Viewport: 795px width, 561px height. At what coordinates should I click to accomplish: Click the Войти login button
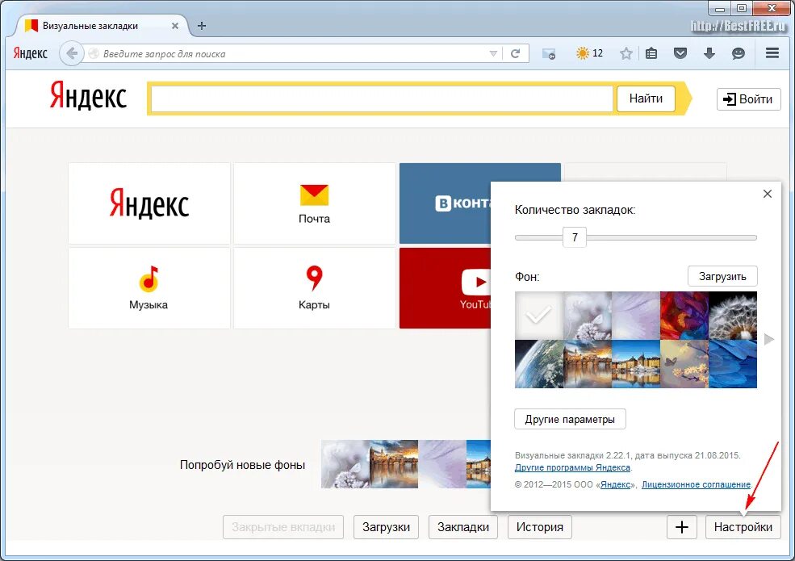(x=748, y=99)
